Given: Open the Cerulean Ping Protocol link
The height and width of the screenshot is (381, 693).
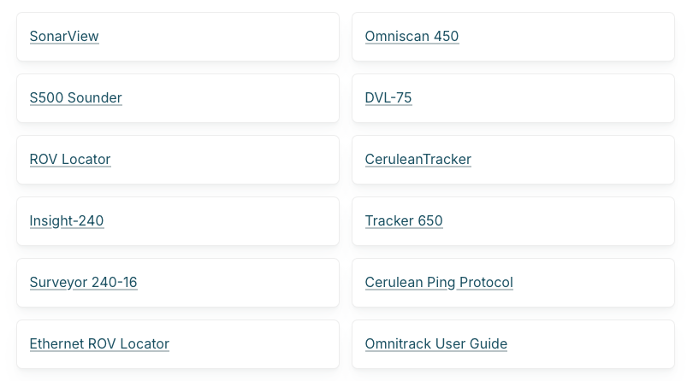Looking at the screenshot, I should [439, 283].
